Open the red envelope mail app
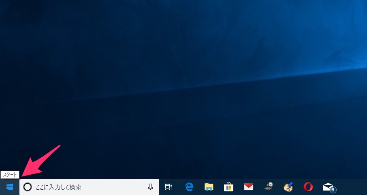Image resolution: width=367 pixels, height=195 pixels. [x=249, y=187]
